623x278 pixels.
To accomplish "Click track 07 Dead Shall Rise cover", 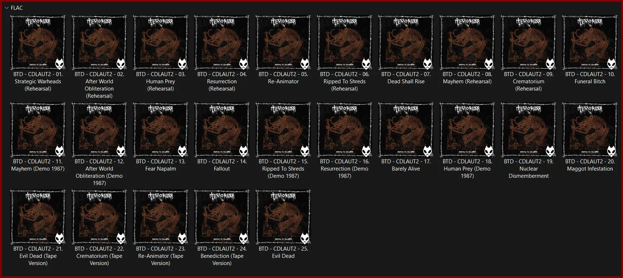I will coord(406,43).
